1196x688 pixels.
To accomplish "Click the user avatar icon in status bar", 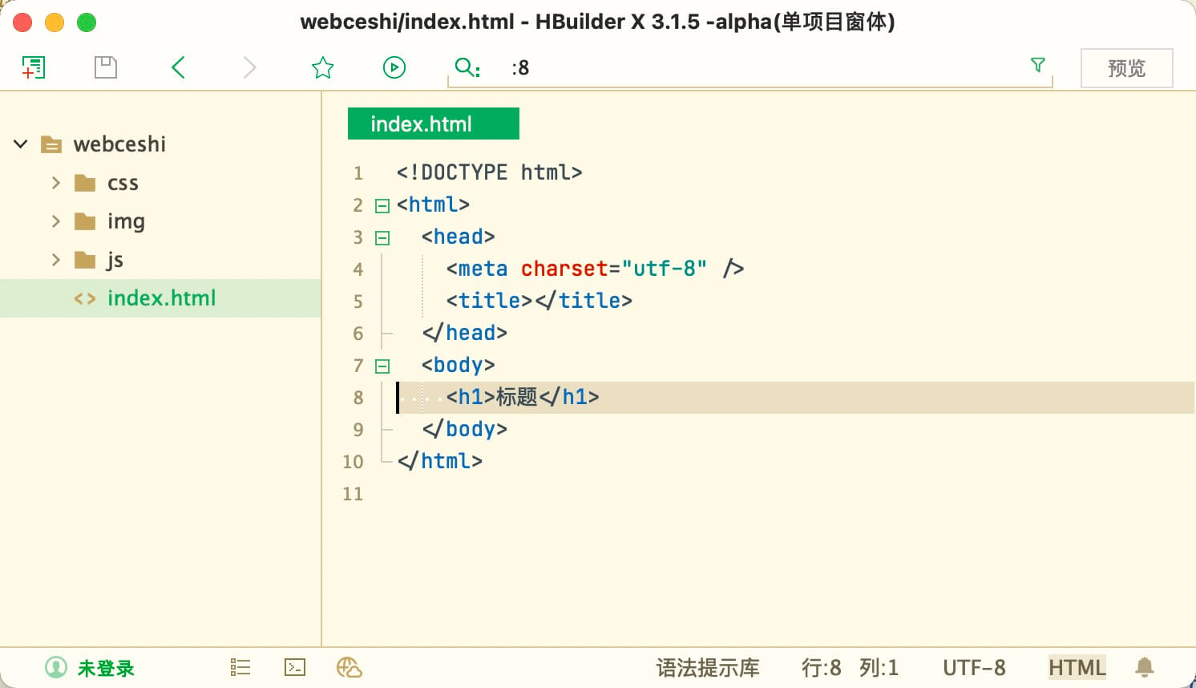I will [x=56, y=667].
